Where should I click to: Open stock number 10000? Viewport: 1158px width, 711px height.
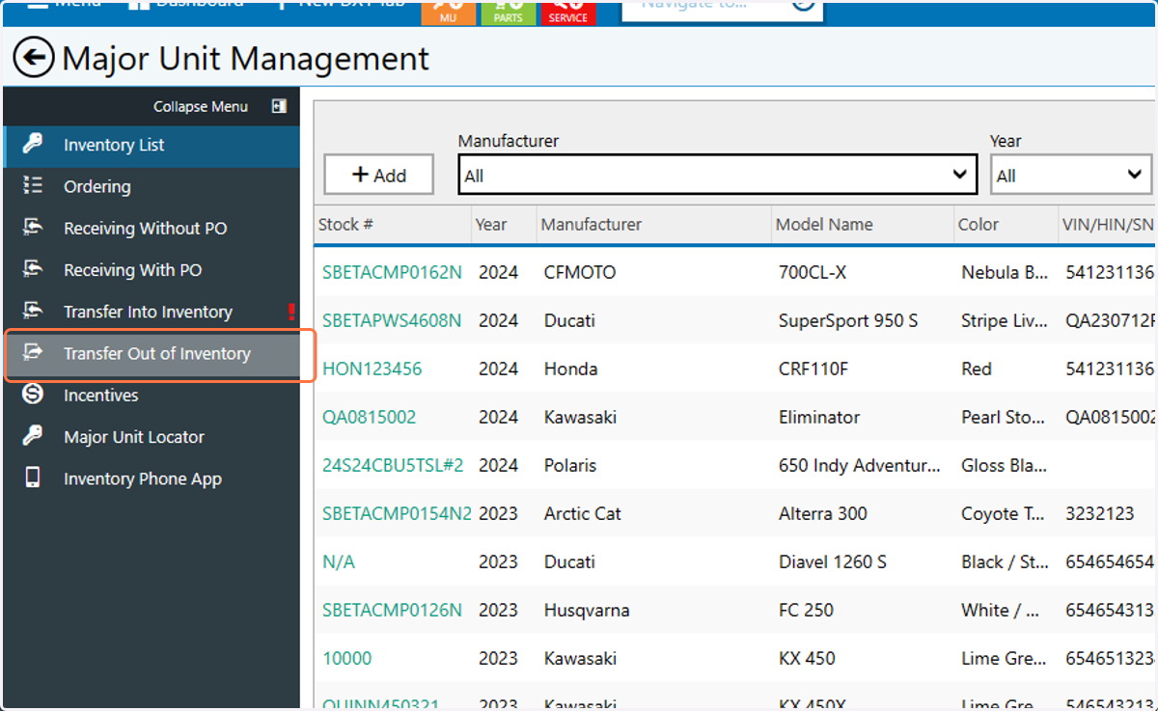(x=346, y=658)
